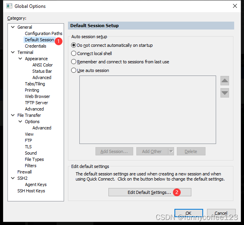Open the Add Other dropdown arrow
The image size is (244, 225).
[171, 151]
